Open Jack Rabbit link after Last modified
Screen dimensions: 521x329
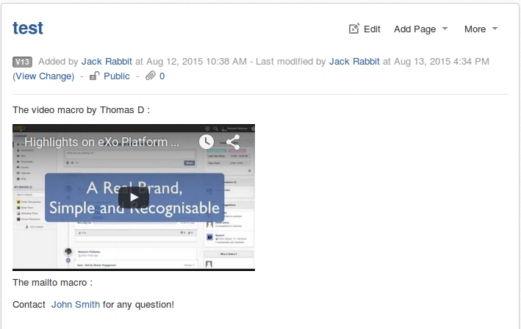(354, 62)
